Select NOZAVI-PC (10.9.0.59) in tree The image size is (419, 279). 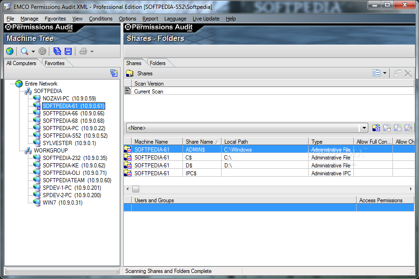point(69,99)
